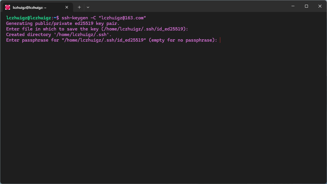Click the Debian swirl icon in the tab

click(8, 7)
